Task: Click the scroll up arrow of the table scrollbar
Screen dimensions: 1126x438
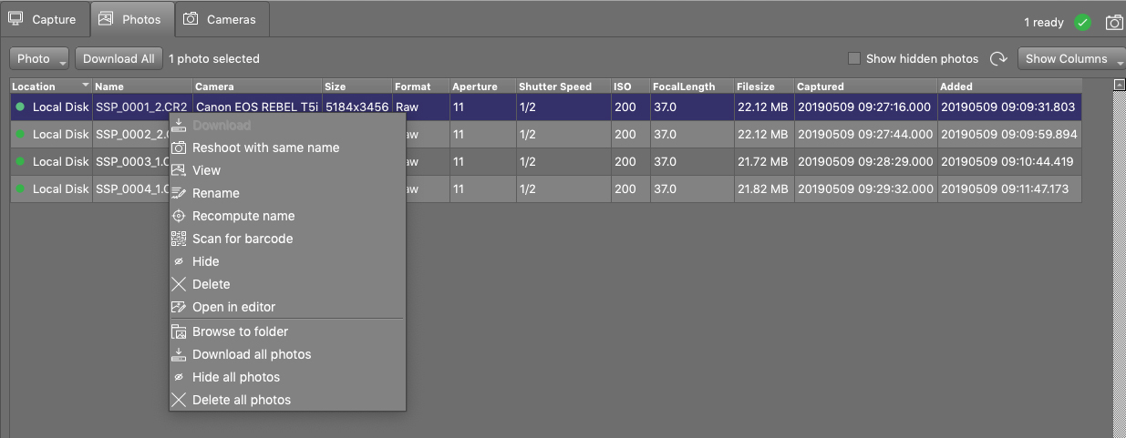Action: tap(1119, 85)
